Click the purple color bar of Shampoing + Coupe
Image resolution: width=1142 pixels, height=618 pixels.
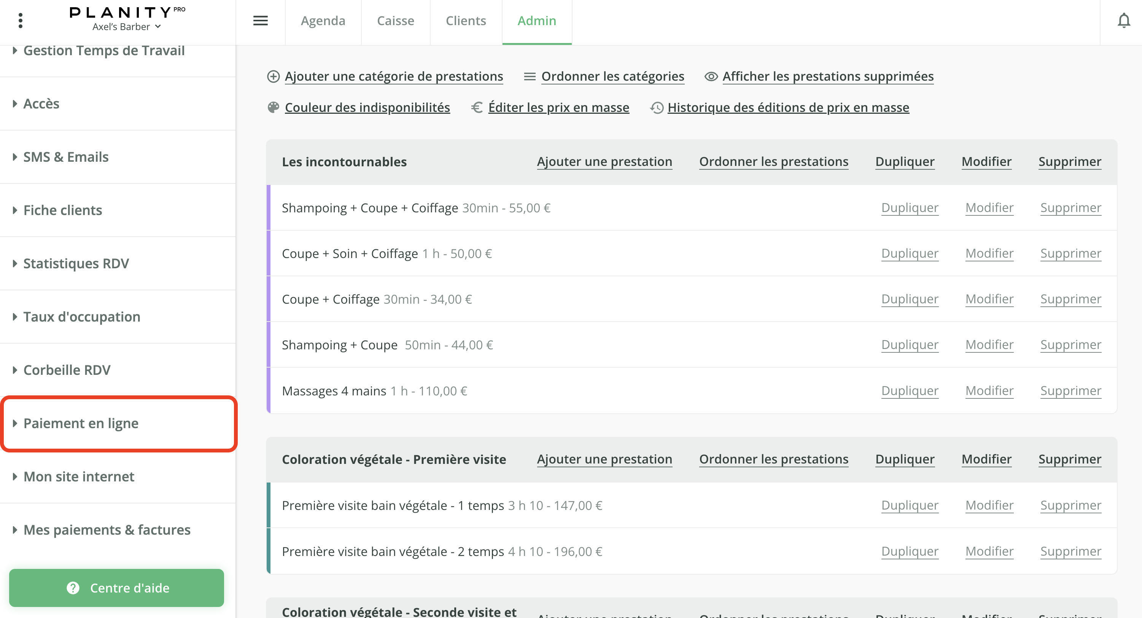click(x=268, y=344)
